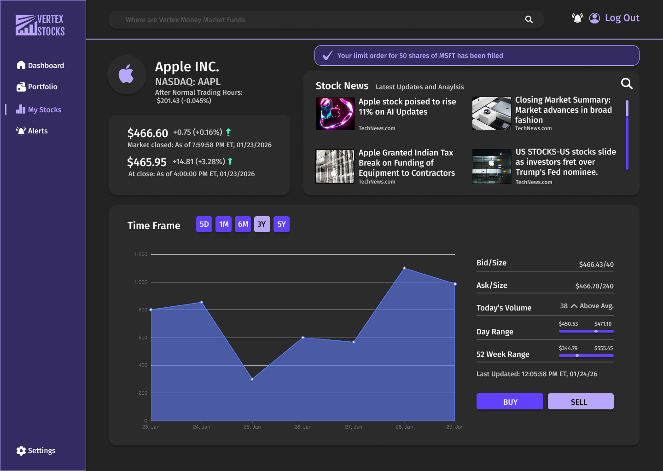Click the $466.60 price value
The image size is (663, 471).
tap(148, 133)
